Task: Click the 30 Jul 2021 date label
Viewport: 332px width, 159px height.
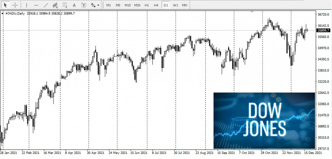Action: tap(182, 152)
